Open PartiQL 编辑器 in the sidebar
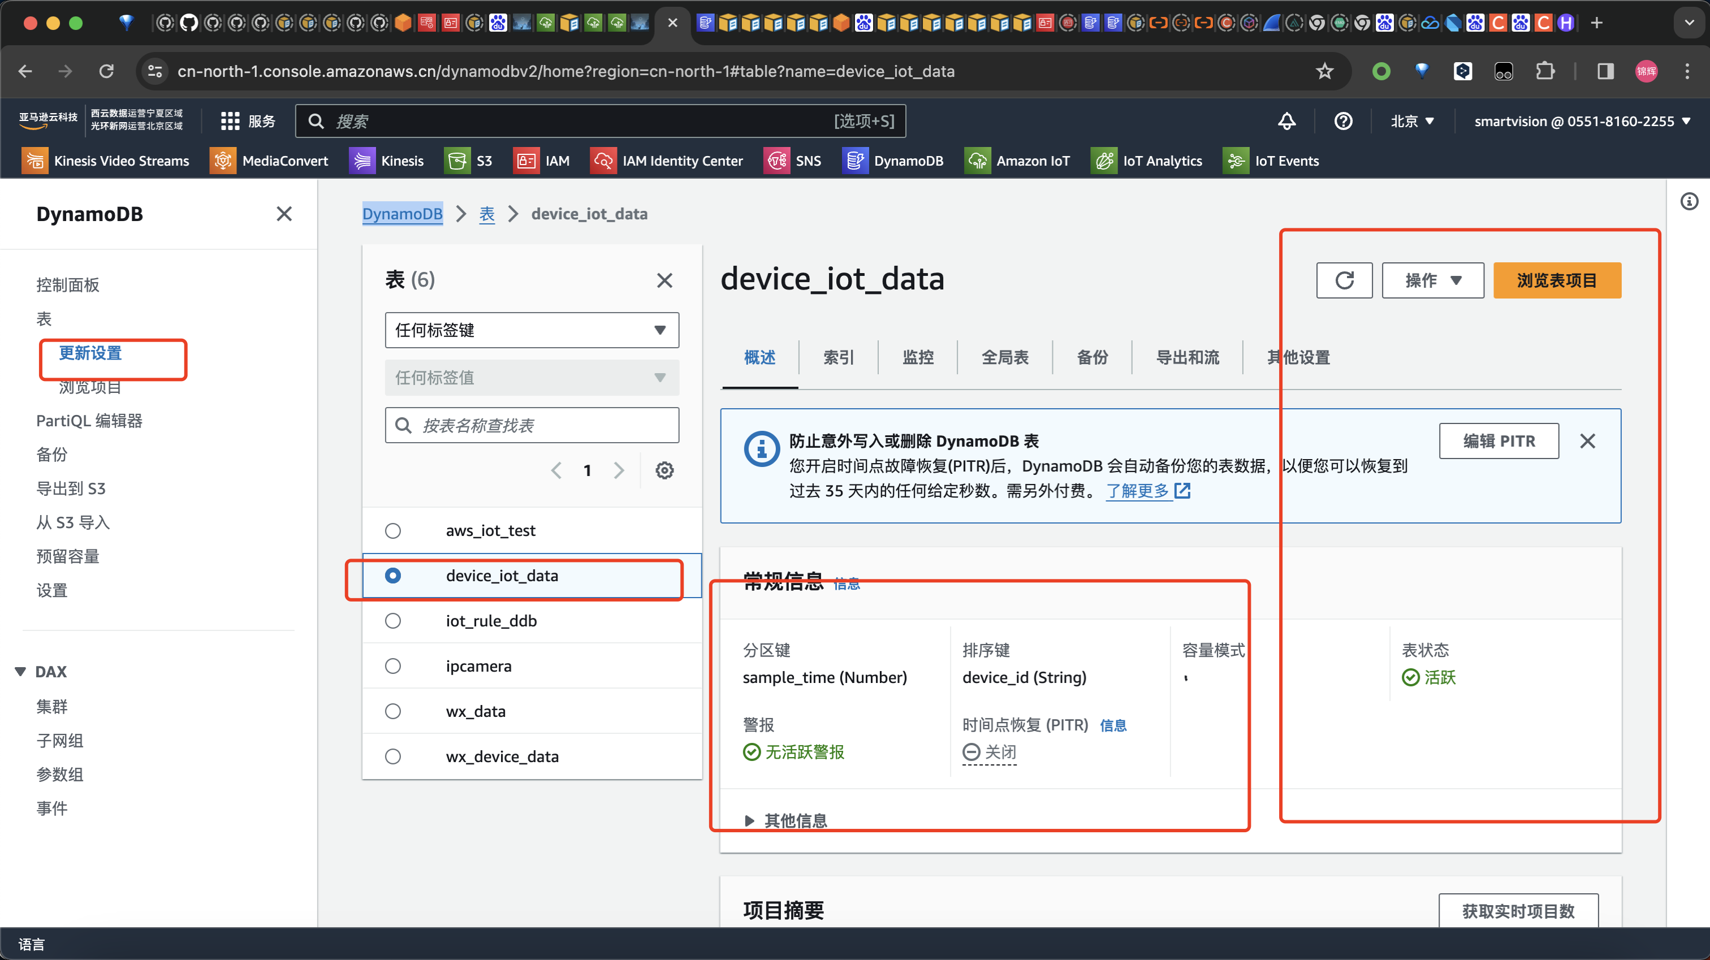The image size is (1710, 960). tap(89, 420)
